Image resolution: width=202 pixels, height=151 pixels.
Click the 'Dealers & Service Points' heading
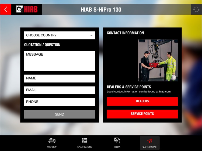(129, 87)
